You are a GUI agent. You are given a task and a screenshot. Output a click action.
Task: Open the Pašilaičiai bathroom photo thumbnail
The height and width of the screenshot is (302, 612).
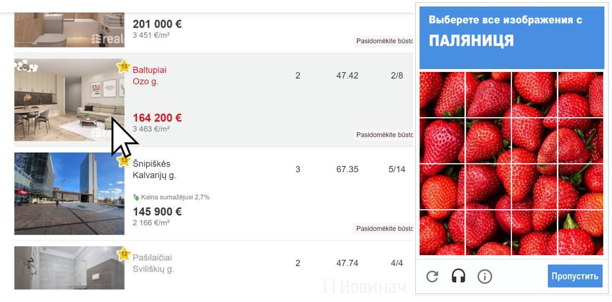[x=69, y=268]
